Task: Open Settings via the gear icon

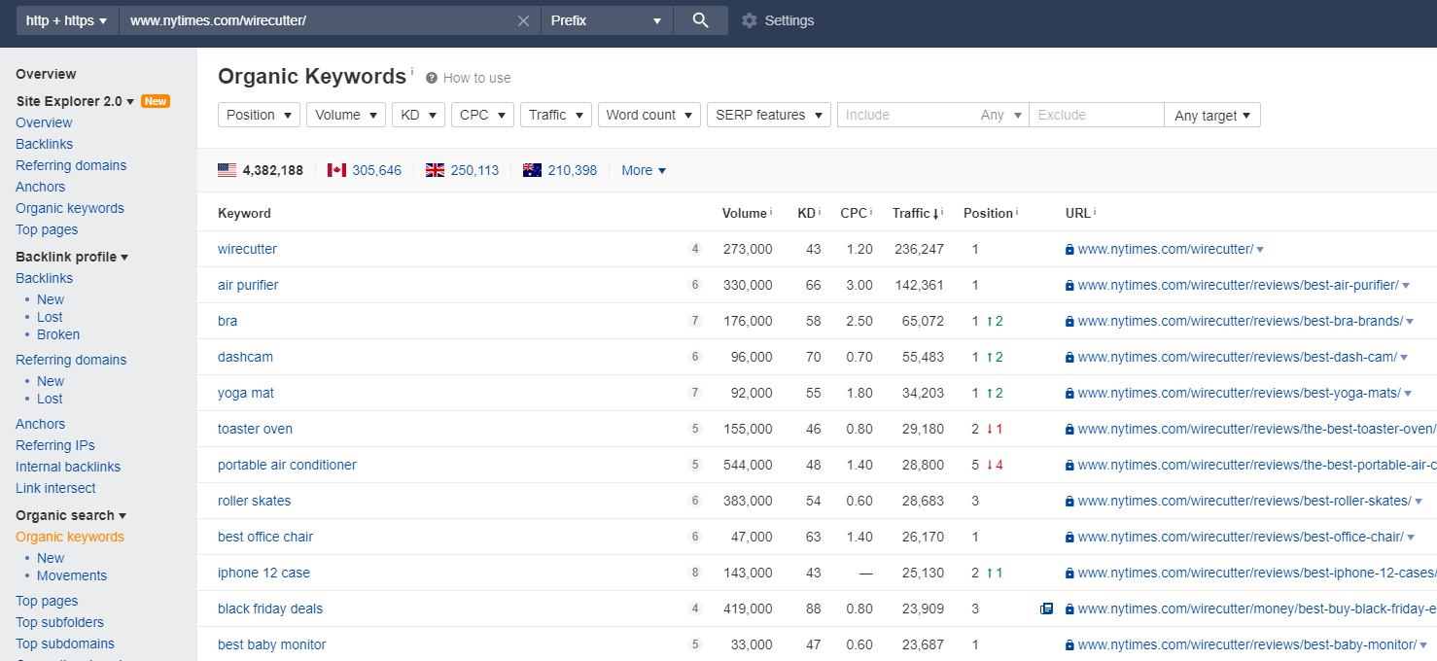Action: tap(749, 20)
